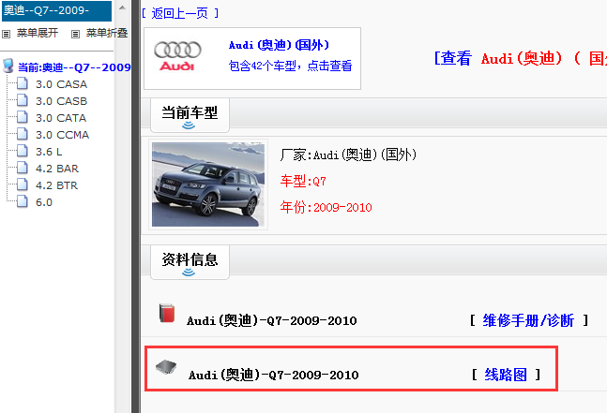Select 3.0 CCMA engine entry

click(x=62, y=135)
